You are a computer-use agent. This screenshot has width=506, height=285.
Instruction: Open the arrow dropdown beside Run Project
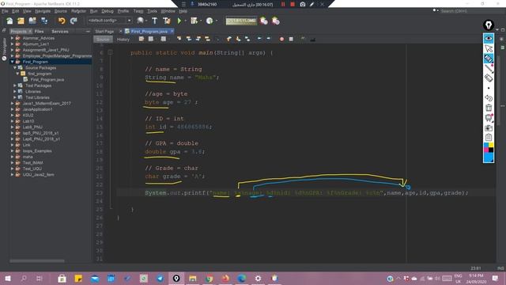[185, 21]
